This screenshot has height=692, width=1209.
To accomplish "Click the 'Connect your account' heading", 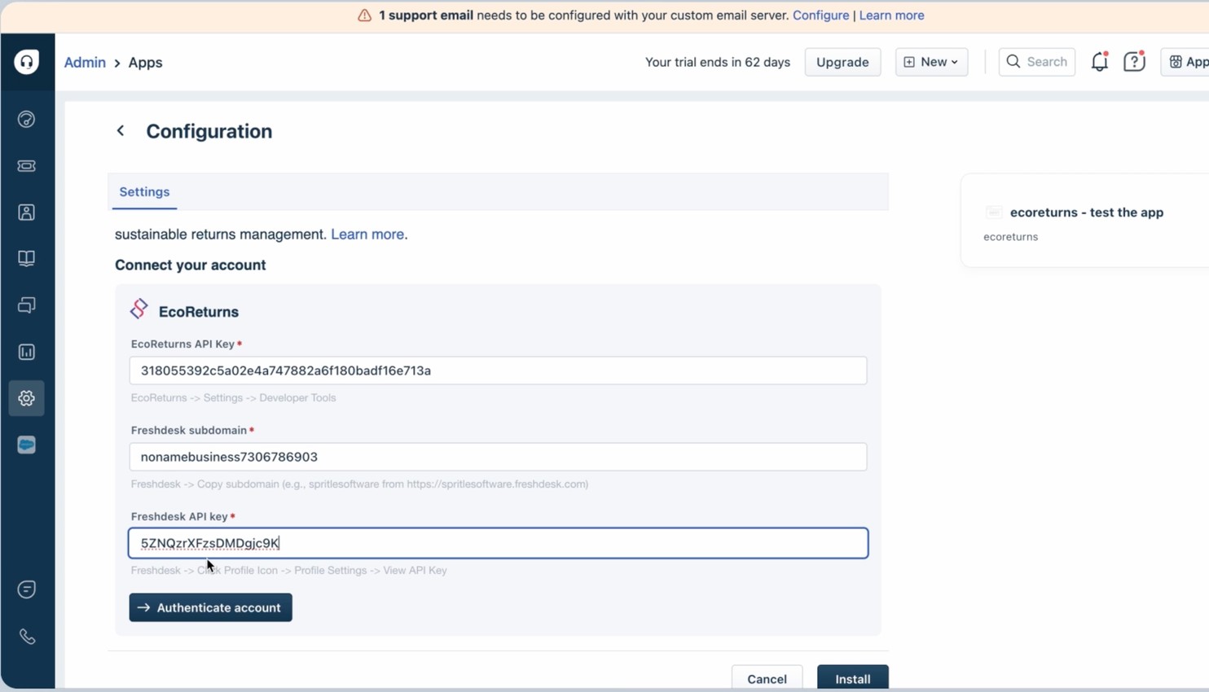I will [x=191, y=265].
